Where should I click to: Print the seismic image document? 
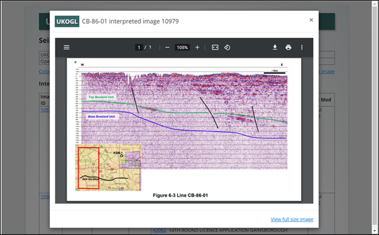[x=288, y=47]
